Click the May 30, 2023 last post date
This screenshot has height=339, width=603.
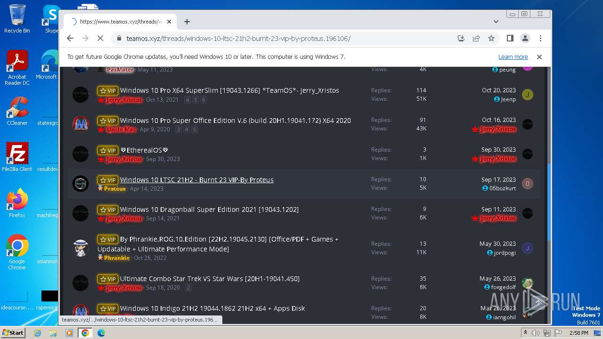point(497,244)
